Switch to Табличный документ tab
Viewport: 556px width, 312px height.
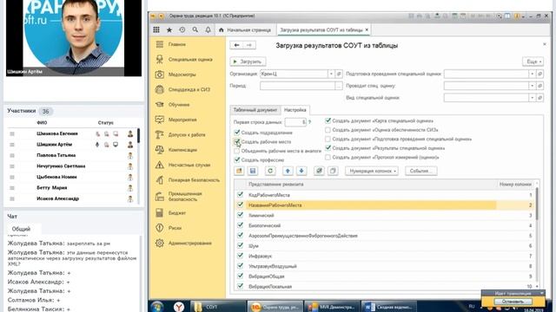click(255, 110)
